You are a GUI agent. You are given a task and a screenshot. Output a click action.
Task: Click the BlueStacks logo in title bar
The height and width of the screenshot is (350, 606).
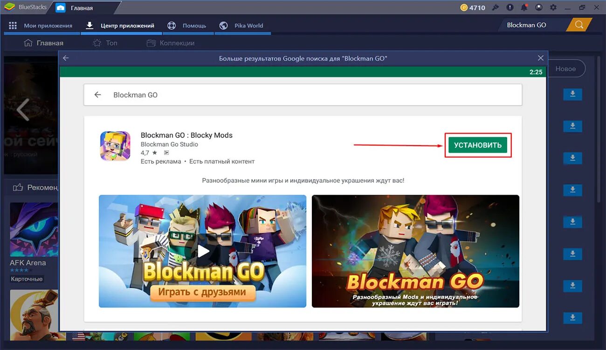9,7
